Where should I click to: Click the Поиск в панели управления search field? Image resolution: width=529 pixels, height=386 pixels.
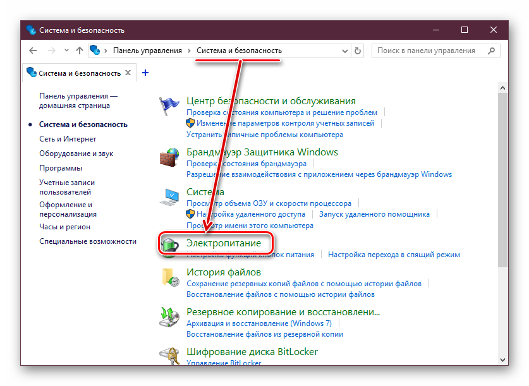(430, 51)
